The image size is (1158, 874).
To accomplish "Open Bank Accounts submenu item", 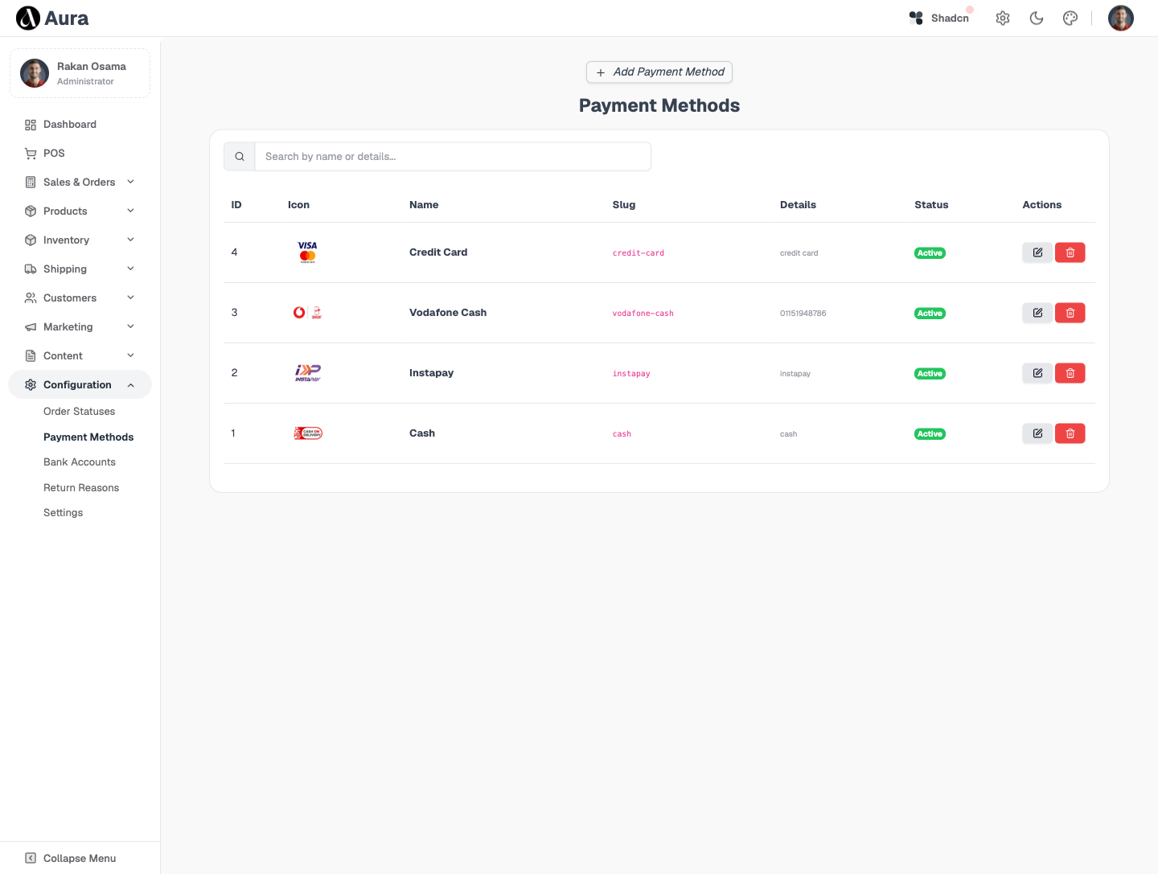I will point(80,462).
